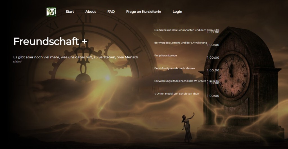Click the Login link
The image size is (288, 149).
(x=177, y=12)
